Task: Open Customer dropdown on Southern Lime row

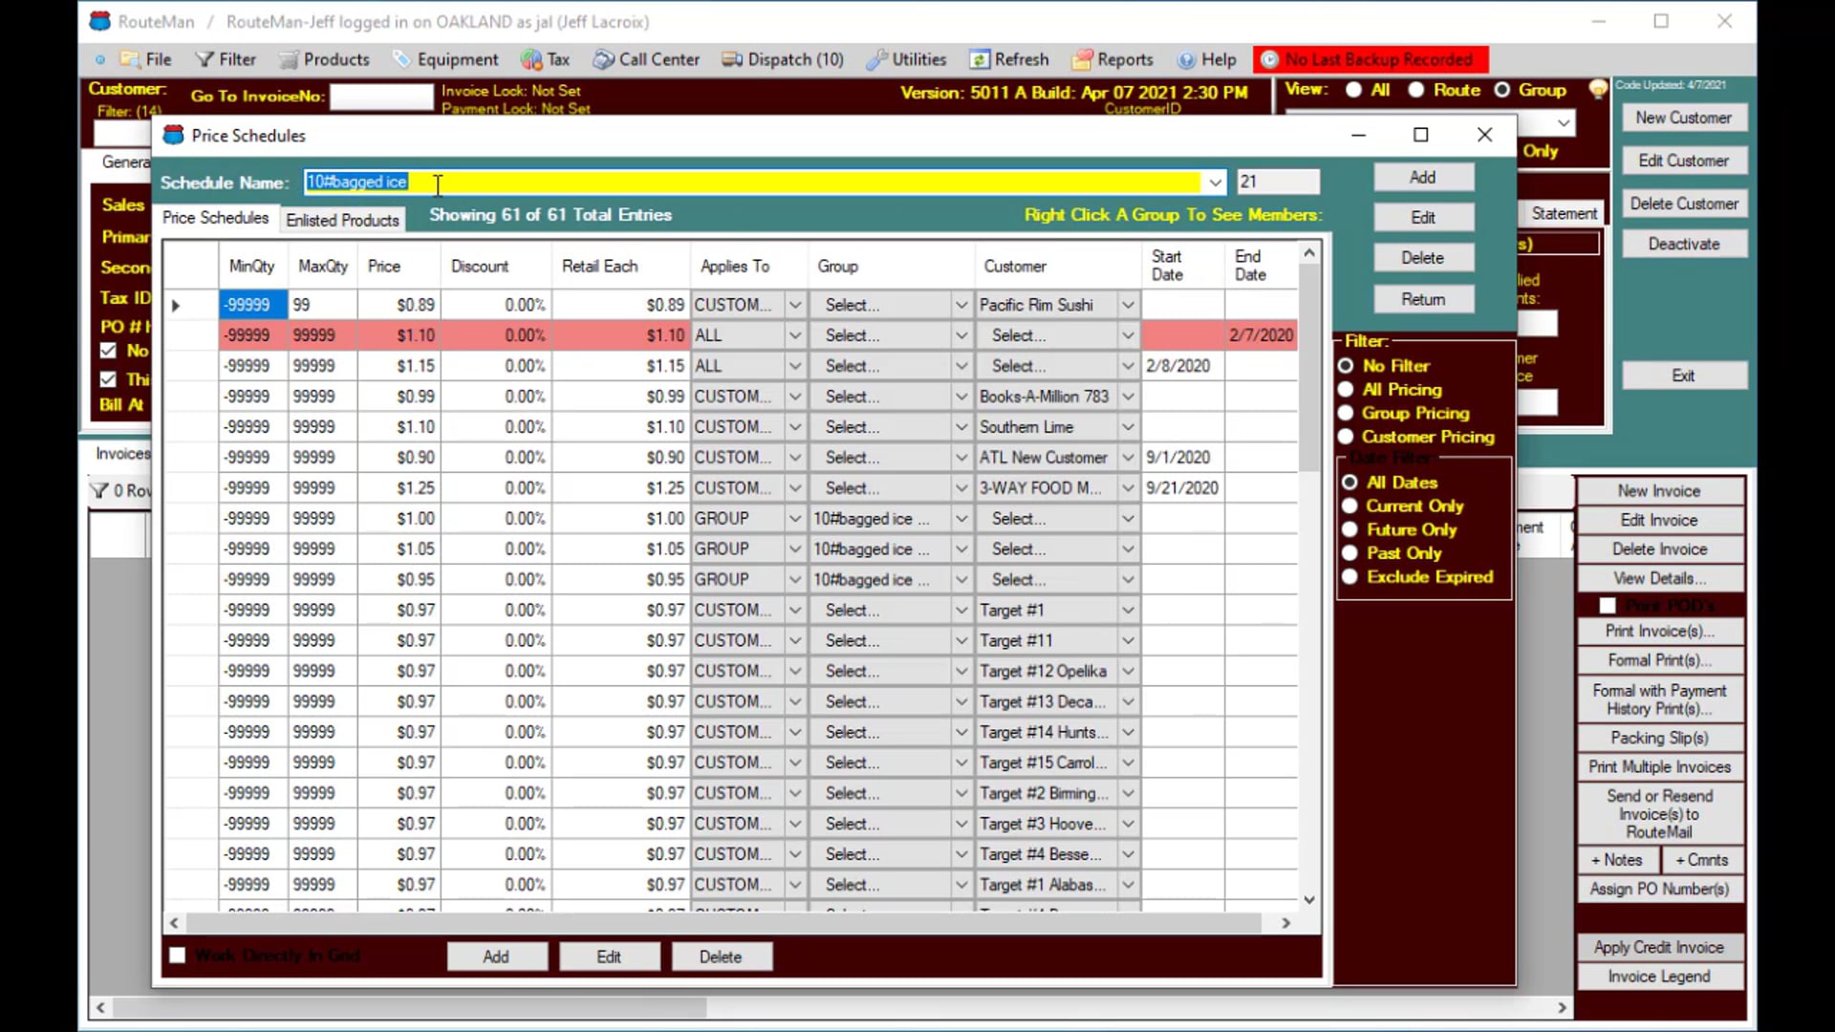Action: coord(1128,427)
